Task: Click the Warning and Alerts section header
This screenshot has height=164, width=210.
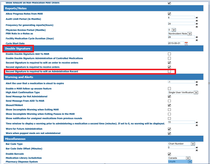Action: pyautogui.click(x=19, y=77)
